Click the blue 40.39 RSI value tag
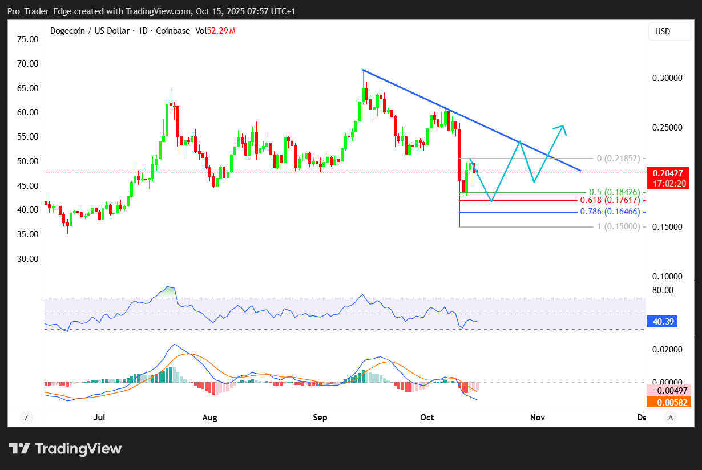702x470 pixels. click(660, 322)
